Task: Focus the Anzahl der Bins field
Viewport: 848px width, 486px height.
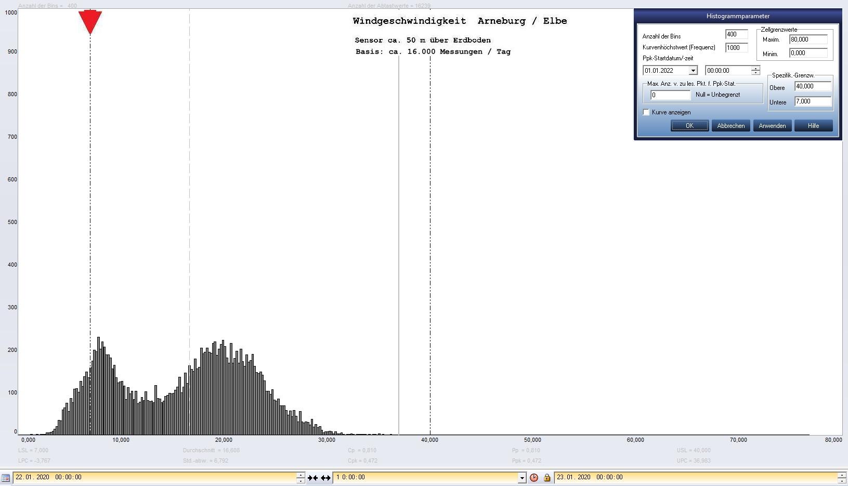Action: coord(736,35)
